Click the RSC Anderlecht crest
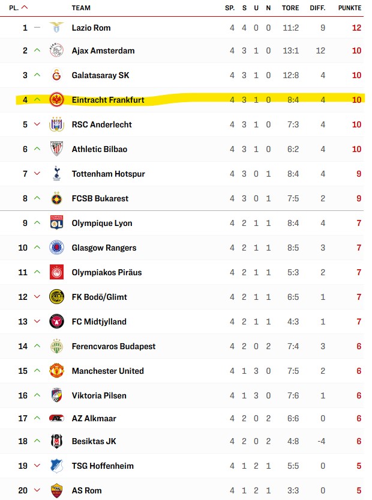Screen dimensions: 372x500 56,124
